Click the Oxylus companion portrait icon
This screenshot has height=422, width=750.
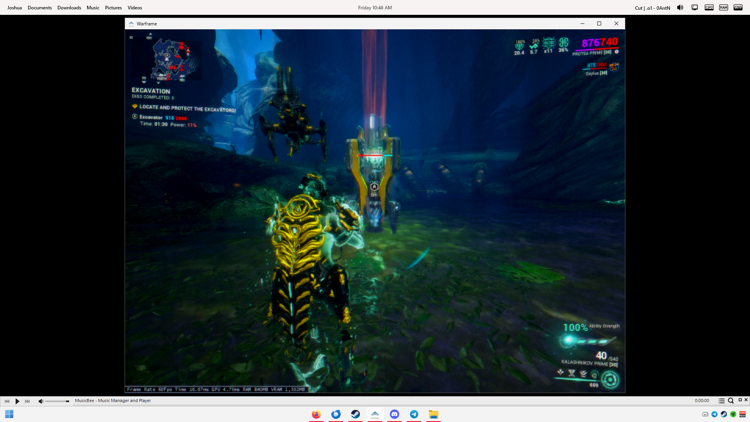pos(614,67)
